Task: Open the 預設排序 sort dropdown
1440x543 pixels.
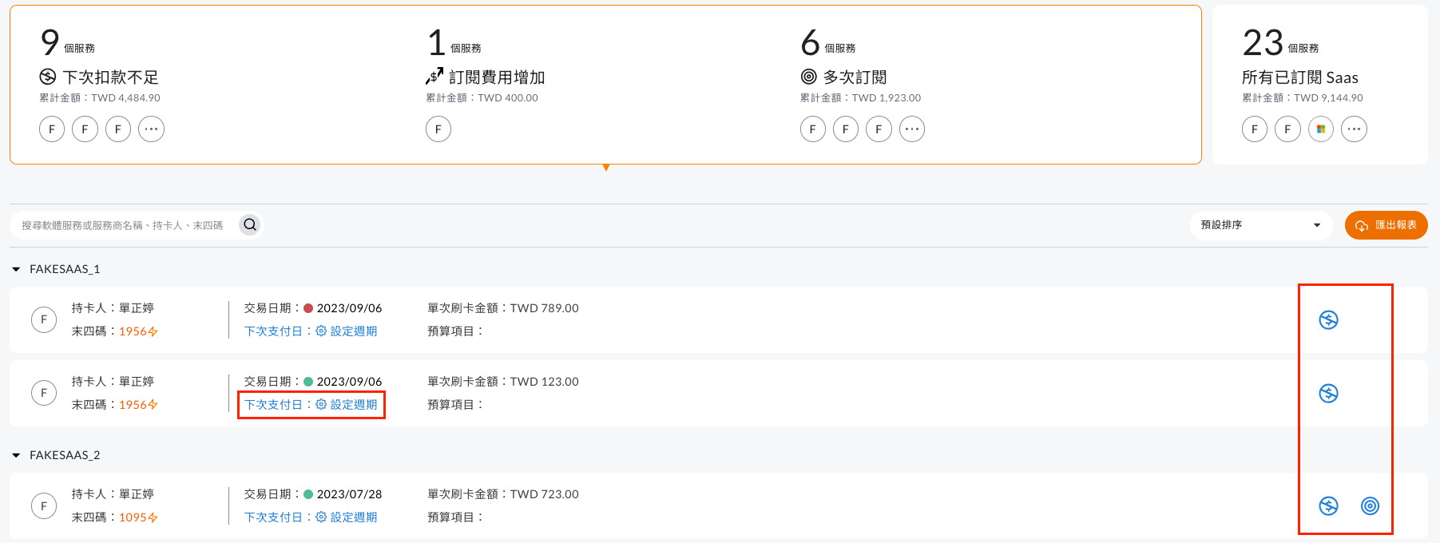Action: pyautogui.click(x=1261, y=225)
